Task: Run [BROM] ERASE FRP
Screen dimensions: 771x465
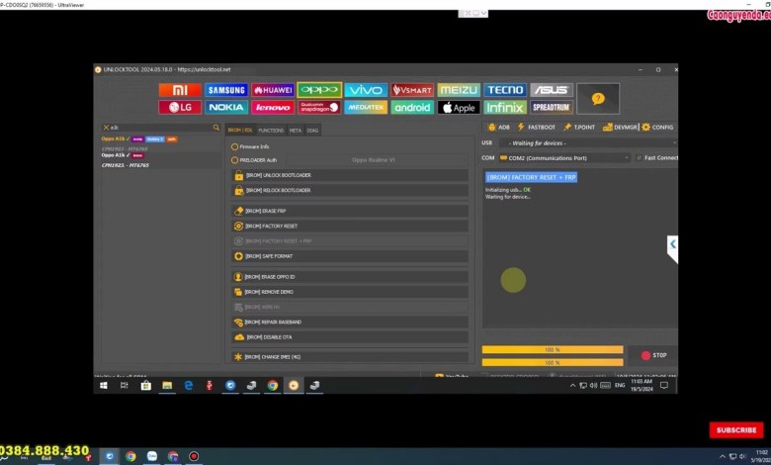Action: [350, 211]
